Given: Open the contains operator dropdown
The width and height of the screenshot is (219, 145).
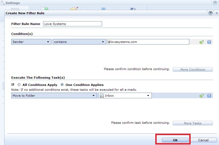Looking at the screenshot, I should [79, 42].
